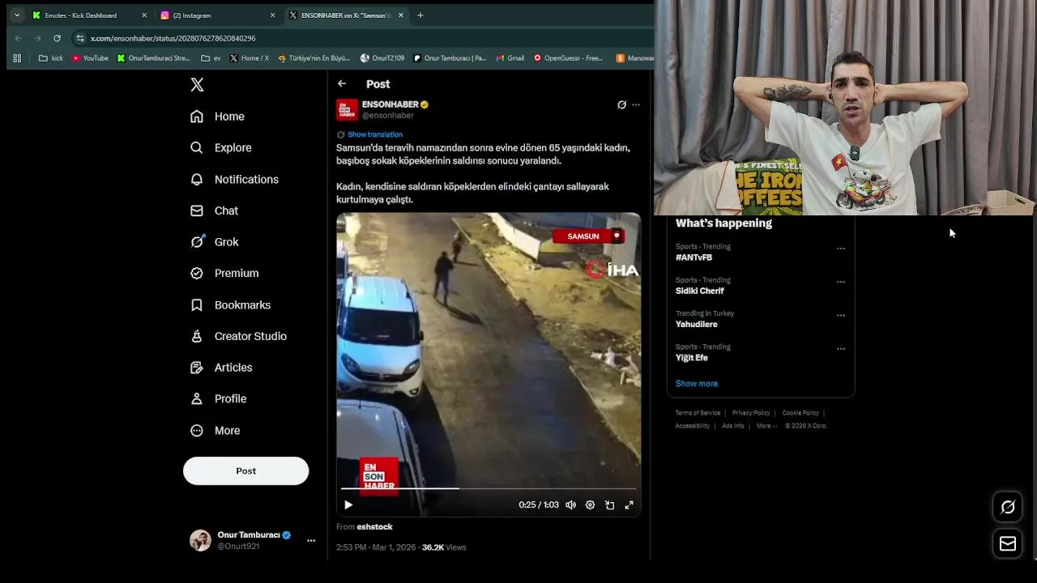Open options for the Sidiki Cherif trend

pos(841,282)
